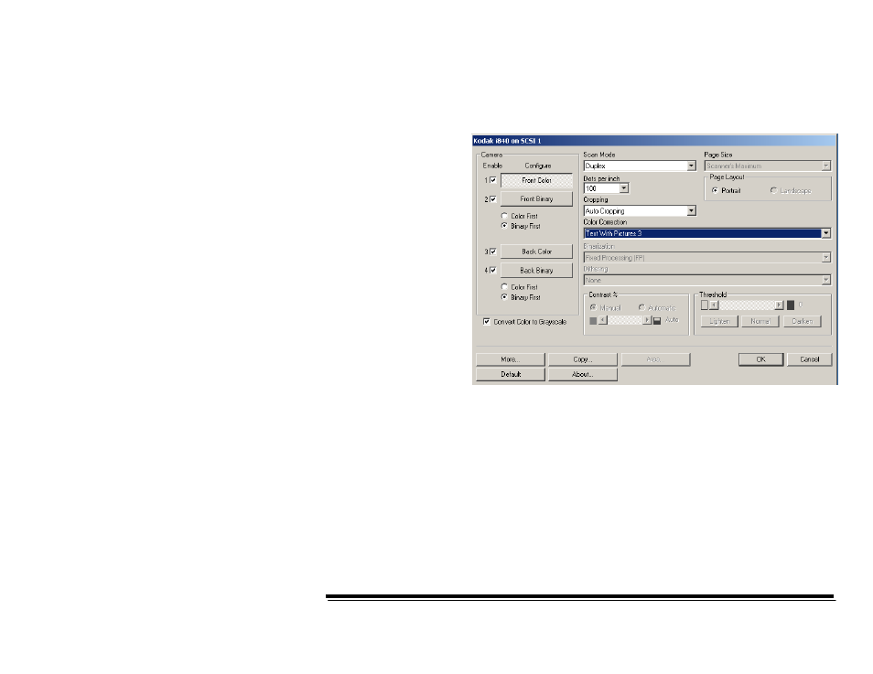Select Color First radio below Back Binary
The height and width of the screenshot is (674, 873).
[x=504, y=287]
